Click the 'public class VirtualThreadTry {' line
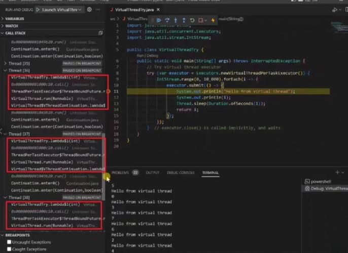This screenshot has height=253, width=348. click(x=165, y=50)
